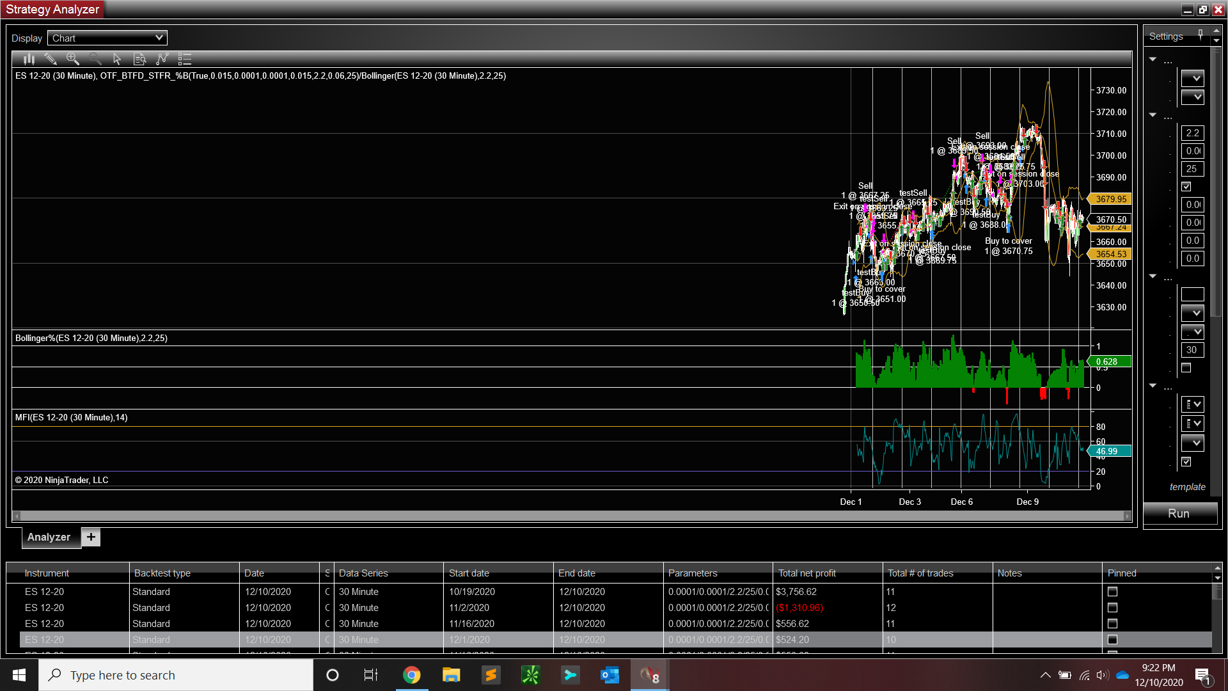The height and width of the screenshot is (691, 1228).
Task: Open the data box document icon
Action: pos(139,59)
